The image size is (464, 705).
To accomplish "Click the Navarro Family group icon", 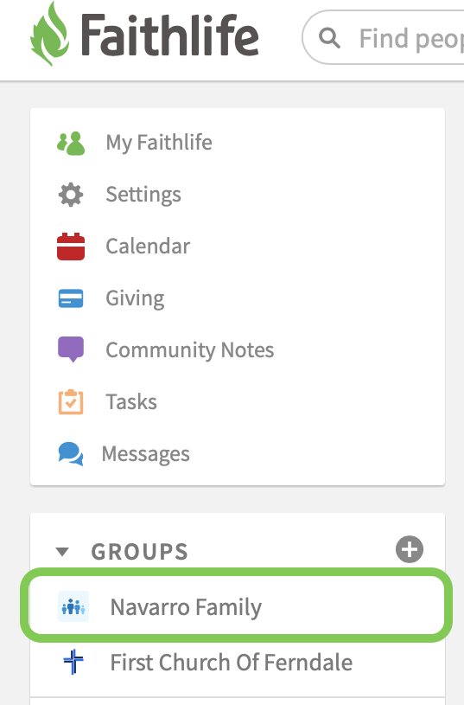I will tap(73, 607).
